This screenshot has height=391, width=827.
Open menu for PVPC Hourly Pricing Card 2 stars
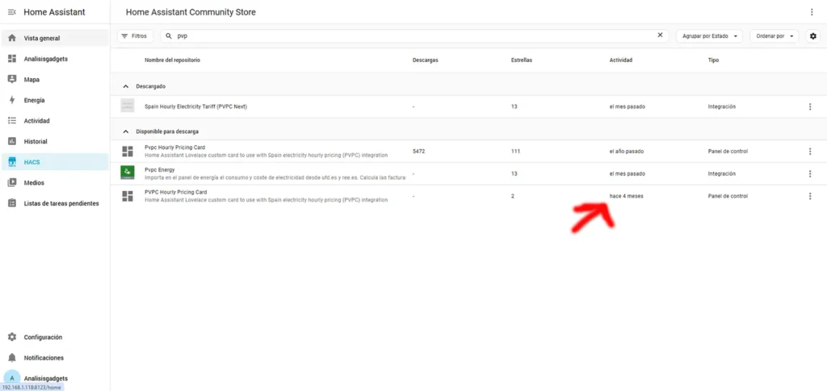pos(810,196)
